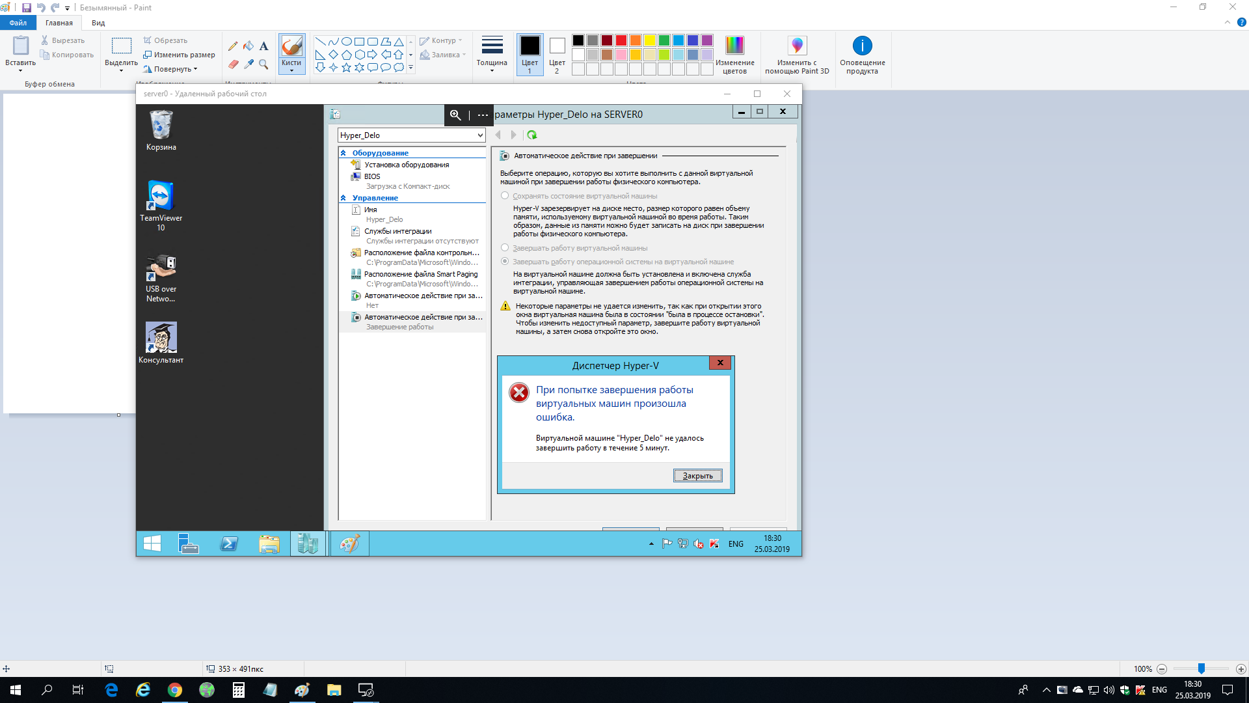This screenshot has height=703, width=1249.
Task: Click Resize (Изменить размер)
Action: 179,55
